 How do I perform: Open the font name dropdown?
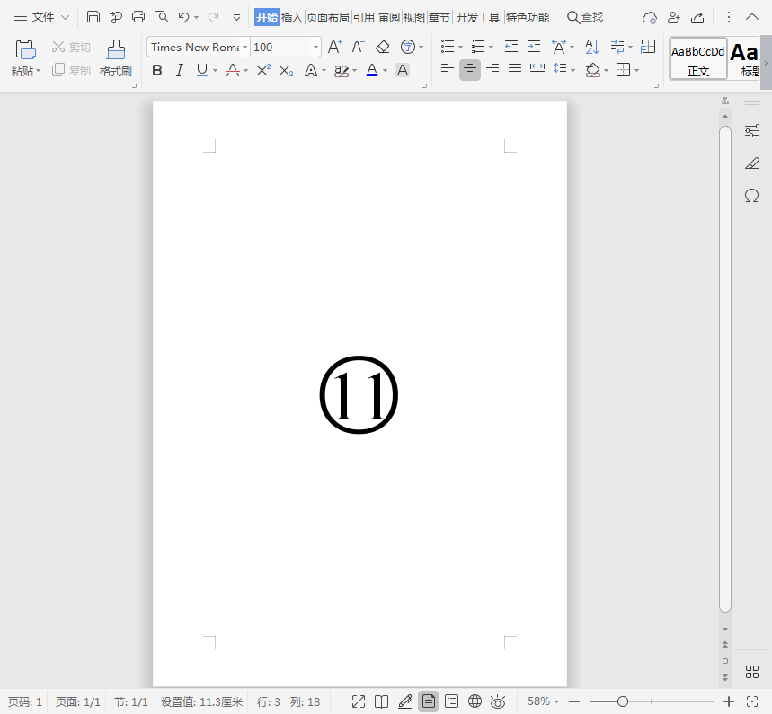click(244, 48)
